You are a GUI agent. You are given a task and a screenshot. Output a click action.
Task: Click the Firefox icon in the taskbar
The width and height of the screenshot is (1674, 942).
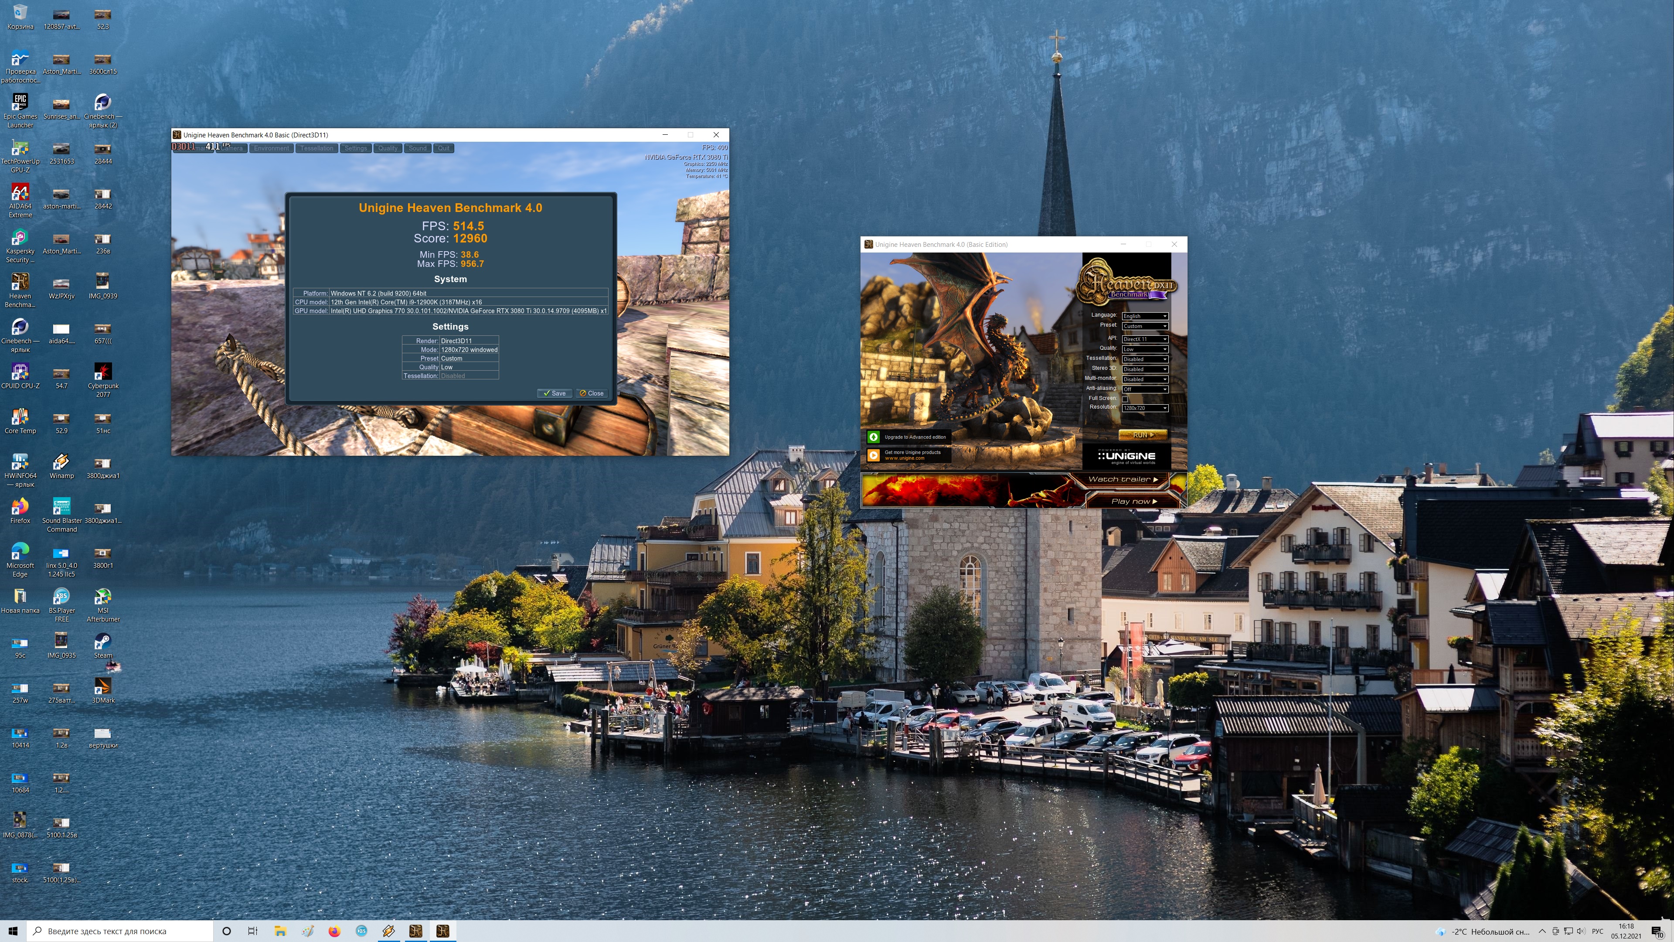click(x=334, y=931)
